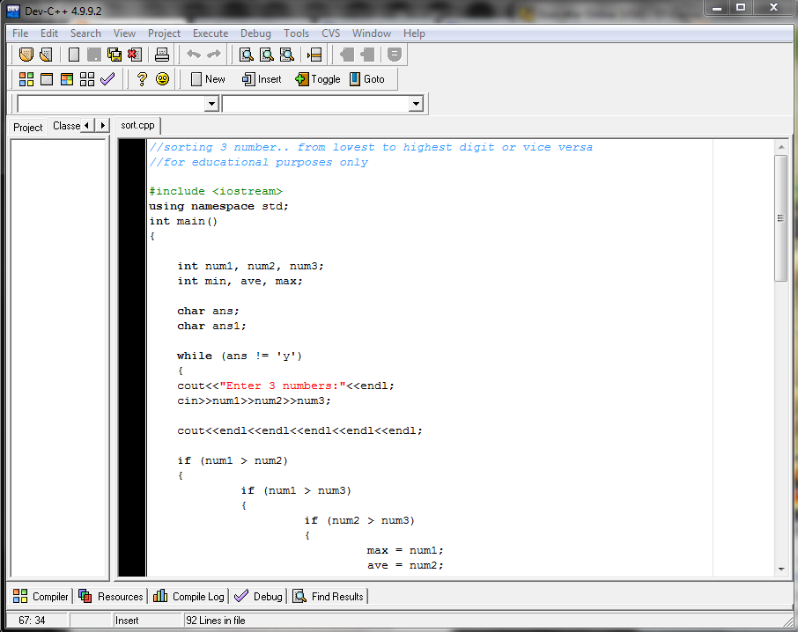Click the Dev-C++ title bar icon
Image resolution: width=798 pixels, height=632 pixels.
click(13, 11)
